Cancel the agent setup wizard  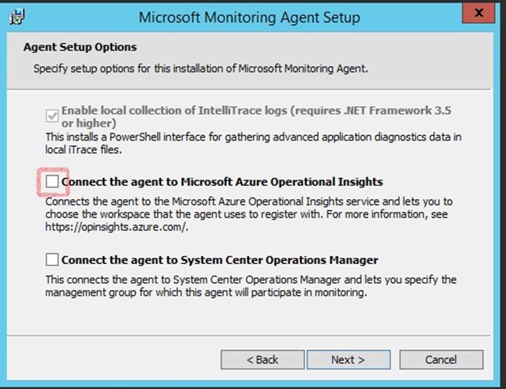click(x=441, y=359)
